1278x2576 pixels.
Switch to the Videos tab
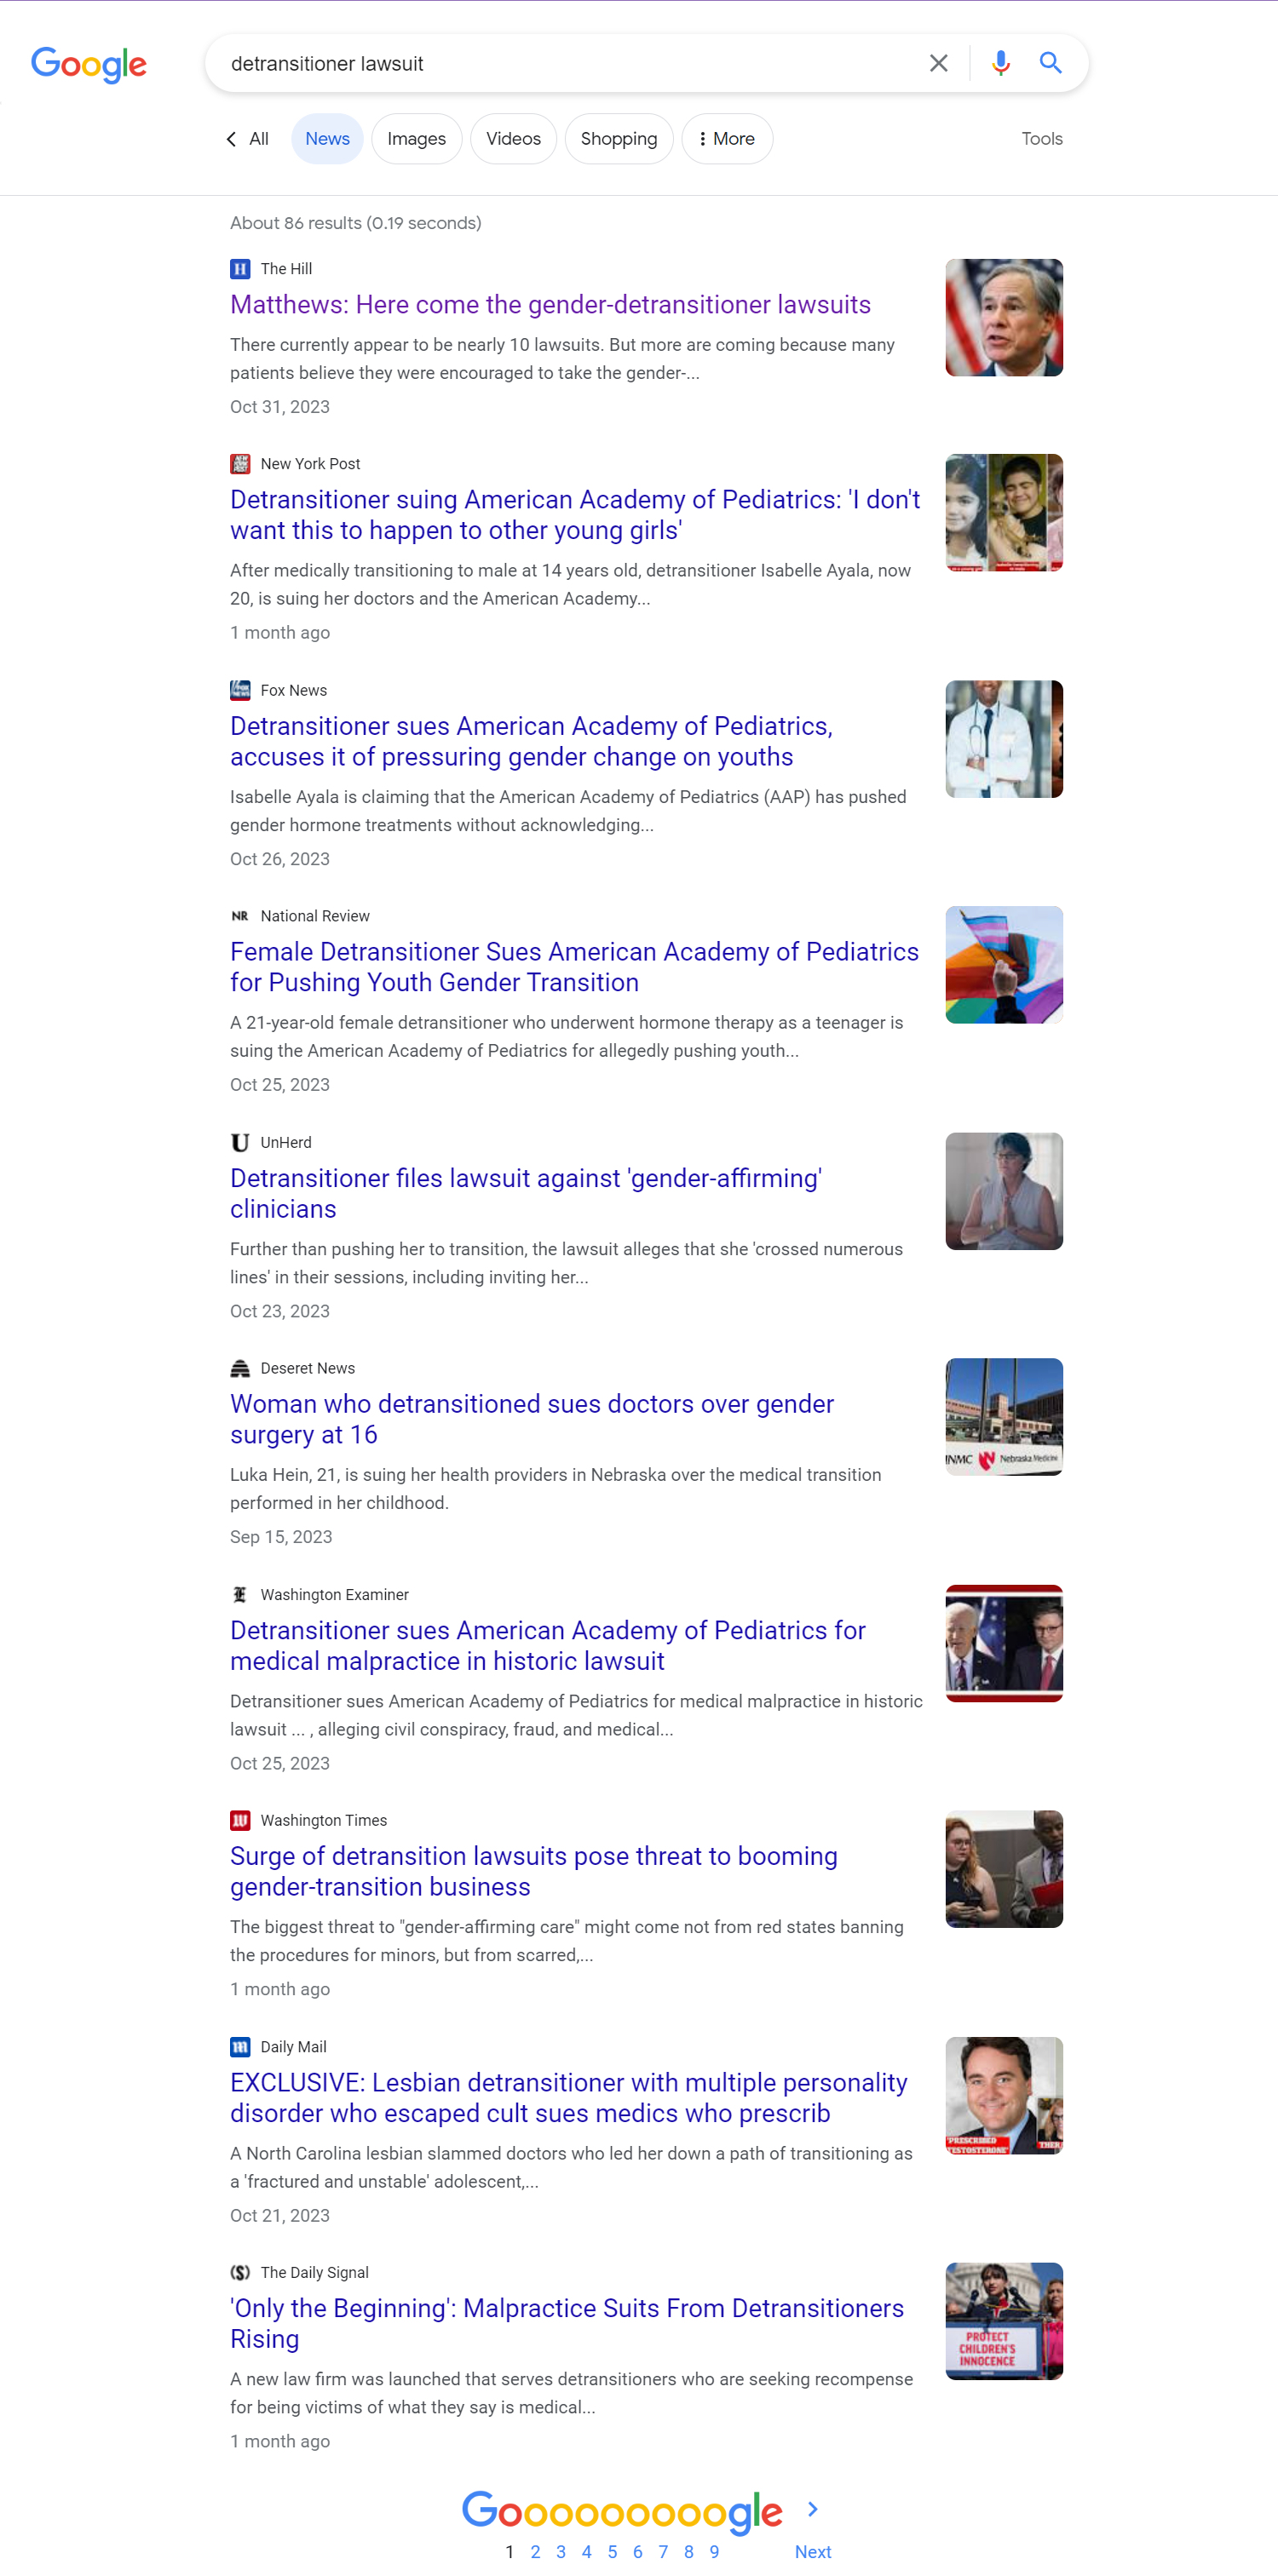[514, 139]
